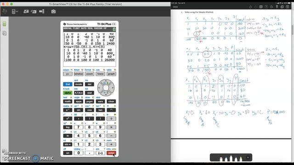
Task: Click the left parenthesis key
Action: click(90, 119)
